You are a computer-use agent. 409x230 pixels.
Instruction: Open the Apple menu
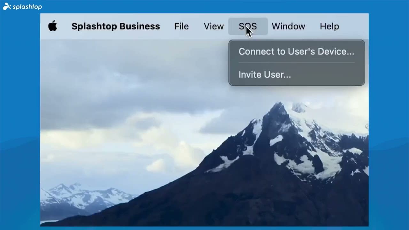[53, 26]
